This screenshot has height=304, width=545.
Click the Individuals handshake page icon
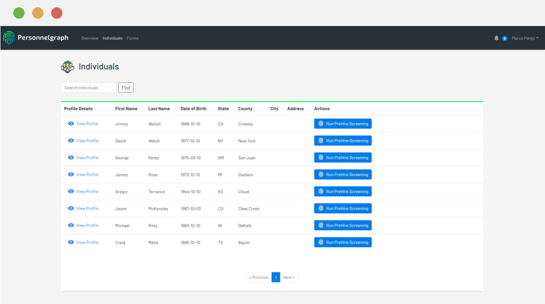pyautogui.click(x=68, y=67)
